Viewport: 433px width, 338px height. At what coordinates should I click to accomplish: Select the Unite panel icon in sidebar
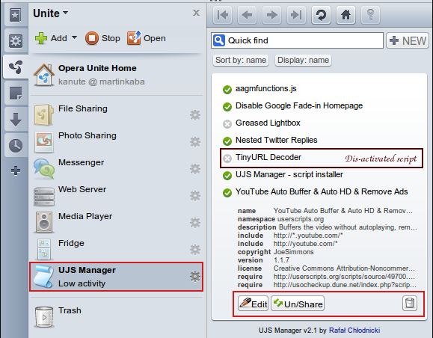tap(15, 67)
